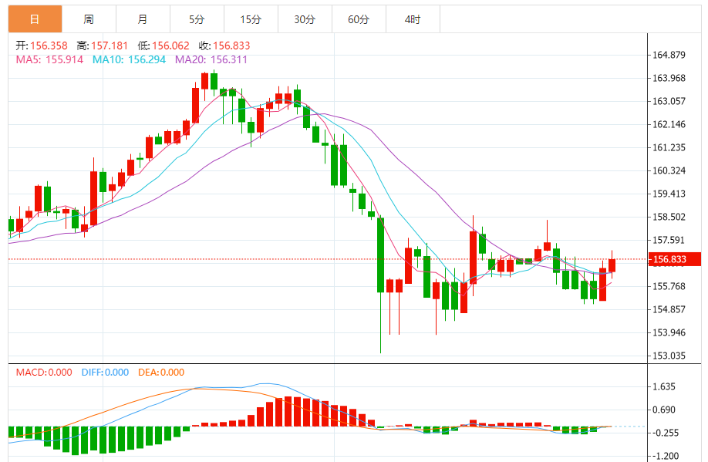Open the 15分 timeframe tab
708x462 pixels.
click(251, 19)
